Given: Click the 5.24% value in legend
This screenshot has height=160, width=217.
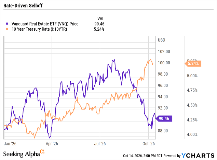Looking at the screenshot, I should click(x=99, y=29).
